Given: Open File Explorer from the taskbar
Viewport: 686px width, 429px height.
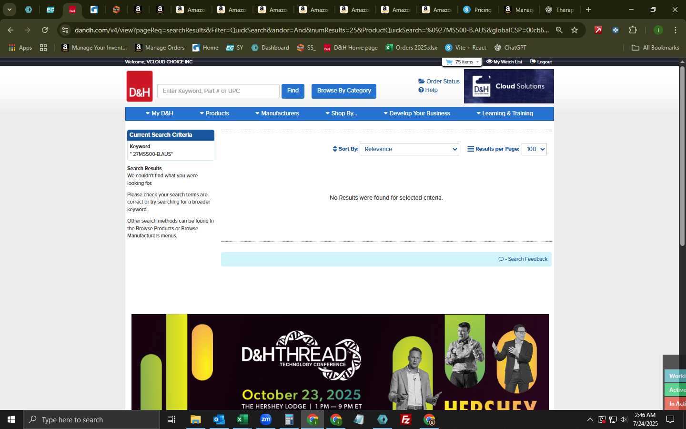Looking at the screenshot, I should pyautogui.click(x=196, y=419).
